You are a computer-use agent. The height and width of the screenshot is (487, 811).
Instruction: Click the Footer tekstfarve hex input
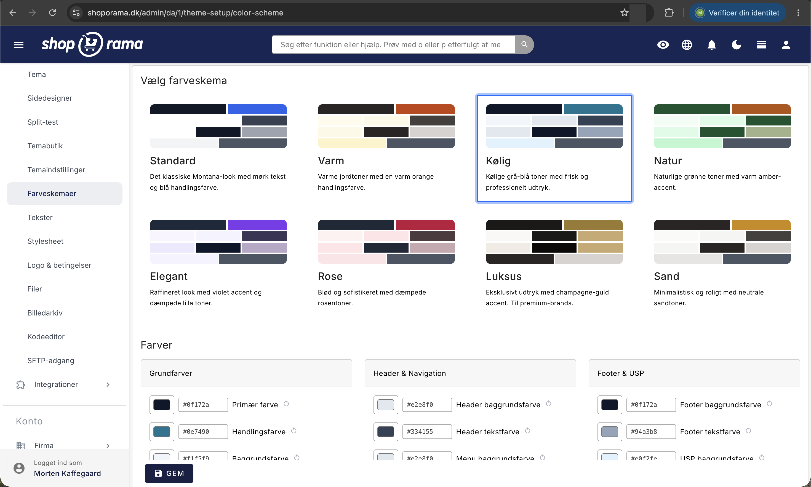point(651,432)
